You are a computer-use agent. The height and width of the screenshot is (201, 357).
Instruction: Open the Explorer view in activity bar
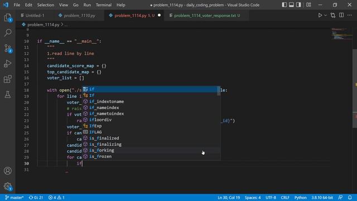coord(8,18)
